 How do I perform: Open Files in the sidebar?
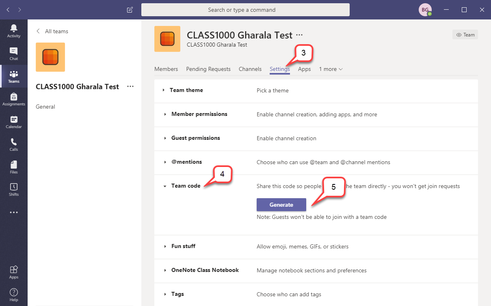(14, 167)
